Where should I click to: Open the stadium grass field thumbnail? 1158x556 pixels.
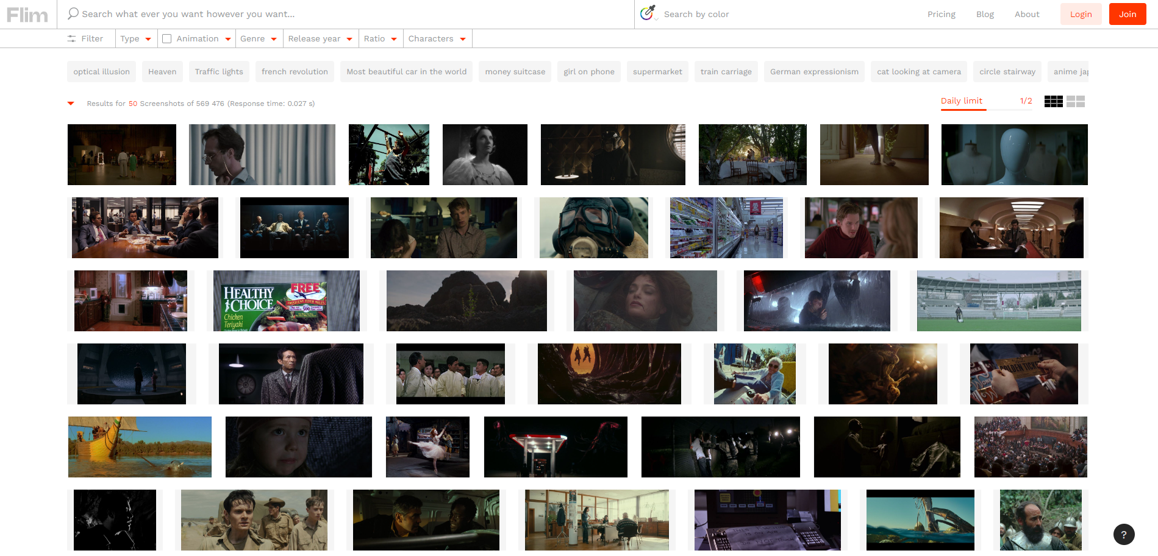pos(999,301)
